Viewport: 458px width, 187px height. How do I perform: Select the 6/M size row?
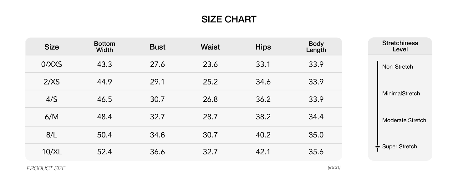pos(184,117)
